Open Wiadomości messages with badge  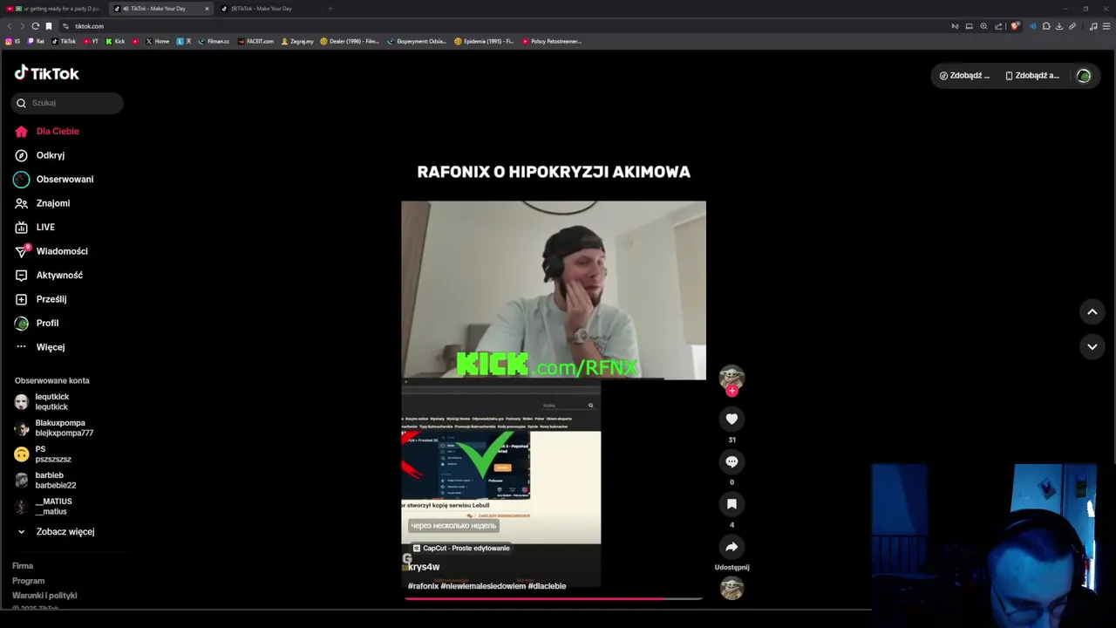click(51, 251)
